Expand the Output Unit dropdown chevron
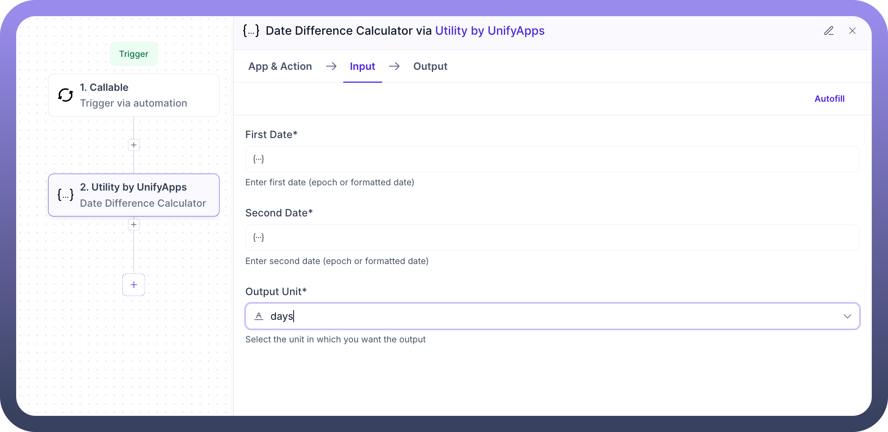This screenshot has height=432, width=888. (x=847, y=316)
